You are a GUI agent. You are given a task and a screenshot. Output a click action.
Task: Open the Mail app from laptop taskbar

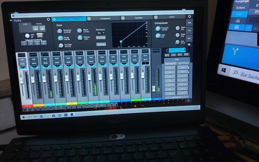click(x=59, y=115)
